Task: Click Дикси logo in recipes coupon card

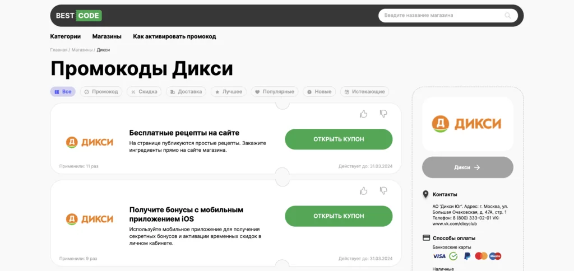Action: pos(89,142)
